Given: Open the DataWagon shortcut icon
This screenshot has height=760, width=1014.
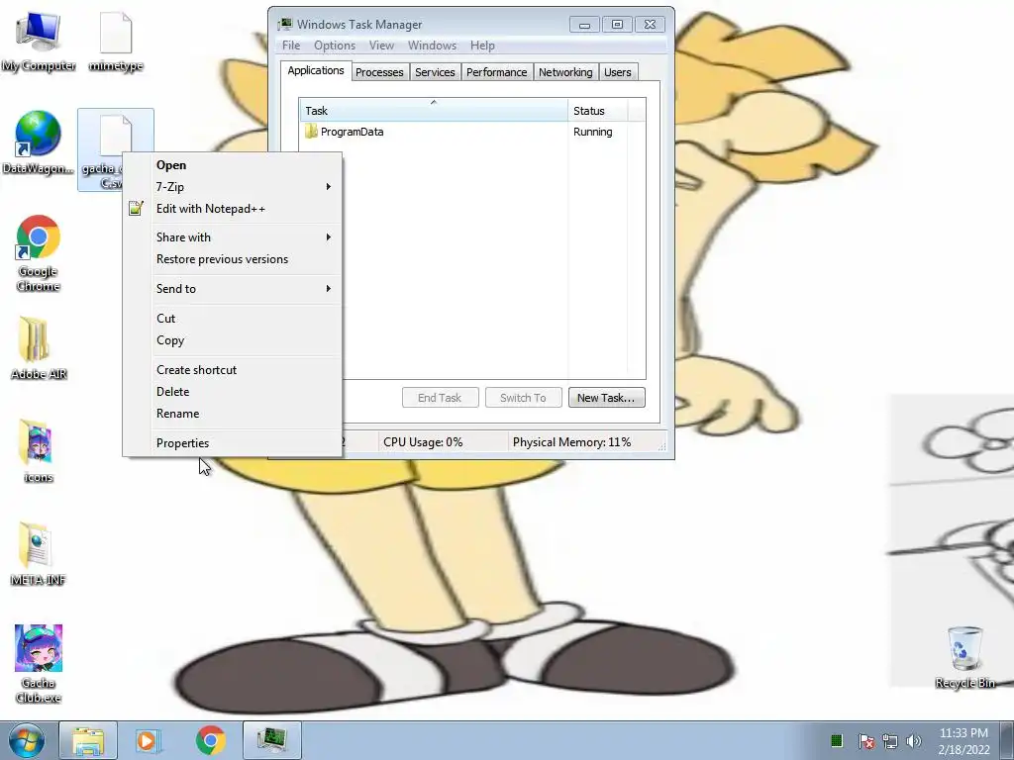Looking at the screenshot, I should [39, 143].
